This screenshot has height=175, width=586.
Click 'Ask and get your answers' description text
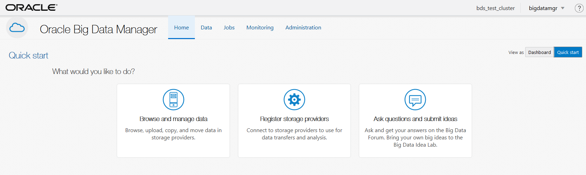(x=415, y=138)
